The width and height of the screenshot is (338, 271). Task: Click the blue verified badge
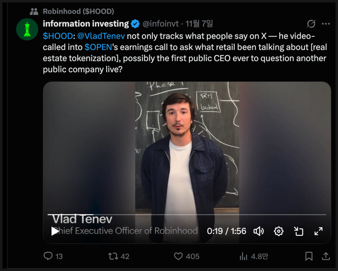pyautogui.click(x=135, y=24)
